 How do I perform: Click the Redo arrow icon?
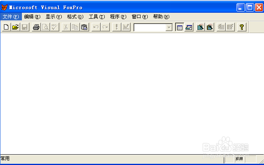(105, 27)
